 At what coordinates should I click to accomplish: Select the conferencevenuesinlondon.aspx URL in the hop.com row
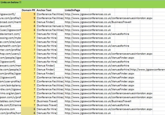click(108, 54)
